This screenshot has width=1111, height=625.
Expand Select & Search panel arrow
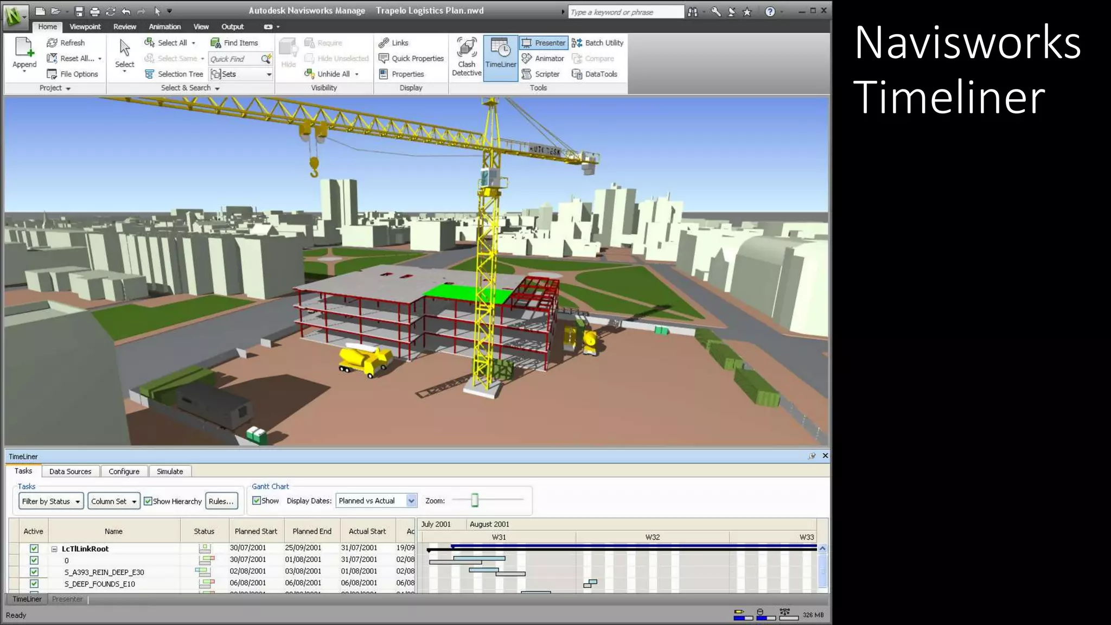218,88
